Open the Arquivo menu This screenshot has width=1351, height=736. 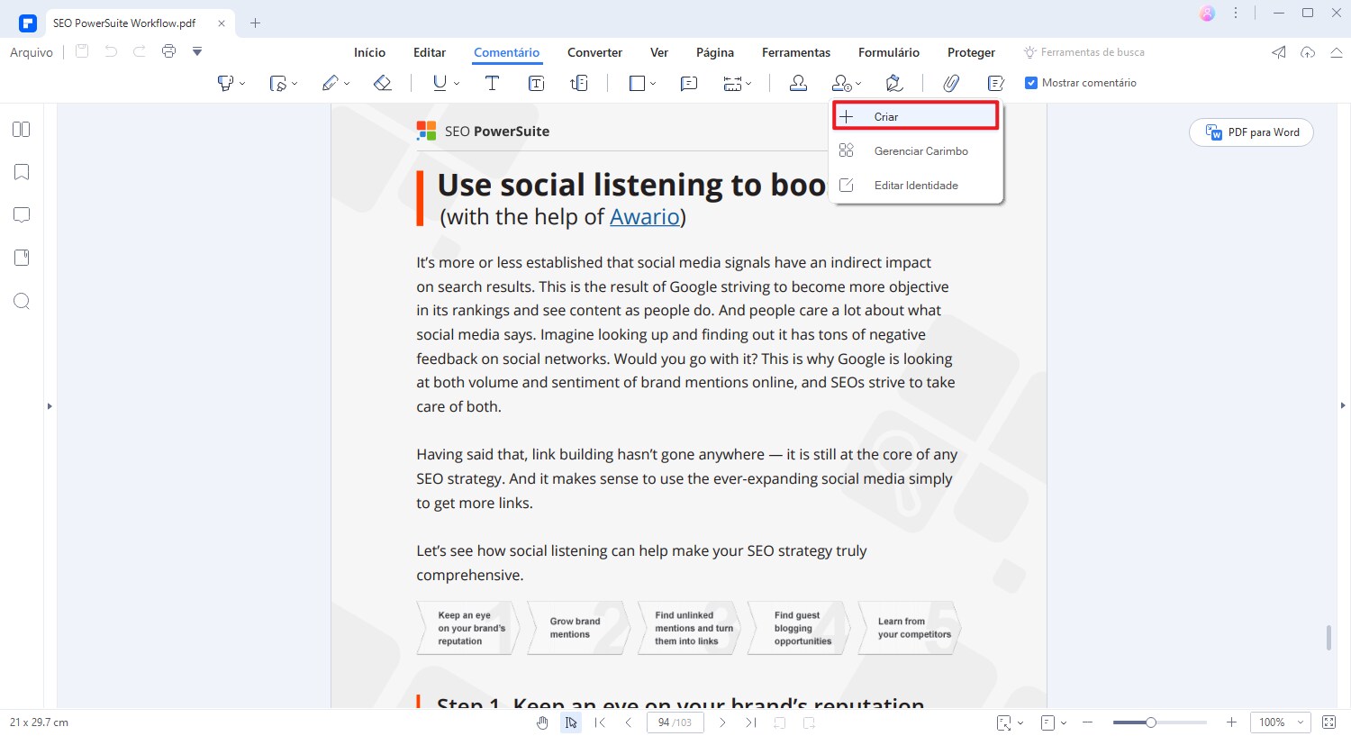(32, 52)
